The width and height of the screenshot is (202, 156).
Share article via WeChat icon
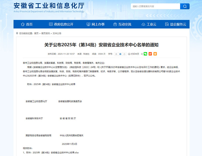click(x=145, y=54)
